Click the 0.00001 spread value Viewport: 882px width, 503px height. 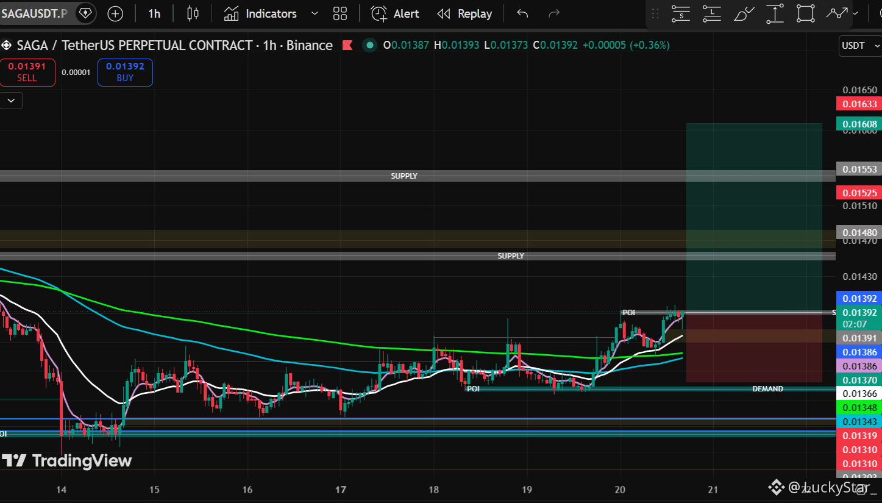76,72
